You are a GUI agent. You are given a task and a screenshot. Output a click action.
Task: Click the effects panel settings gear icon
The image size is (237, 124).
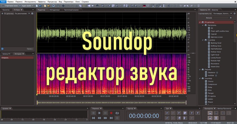pos(235,14)
